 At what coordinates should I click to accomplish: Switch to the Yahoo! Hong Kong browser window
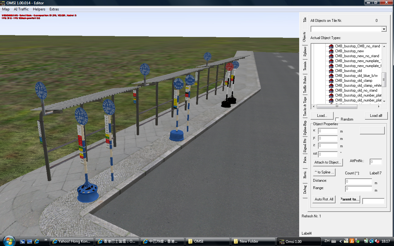71,241
